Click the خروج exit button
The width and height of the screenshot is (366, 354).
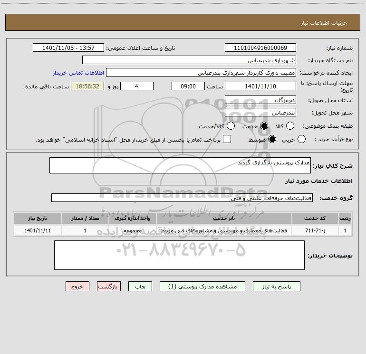(x=77, y=287)
